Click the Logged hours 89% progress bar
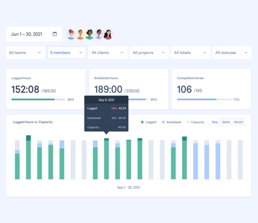The width and height of the screenshot is (258, 223). coord(38,99)
